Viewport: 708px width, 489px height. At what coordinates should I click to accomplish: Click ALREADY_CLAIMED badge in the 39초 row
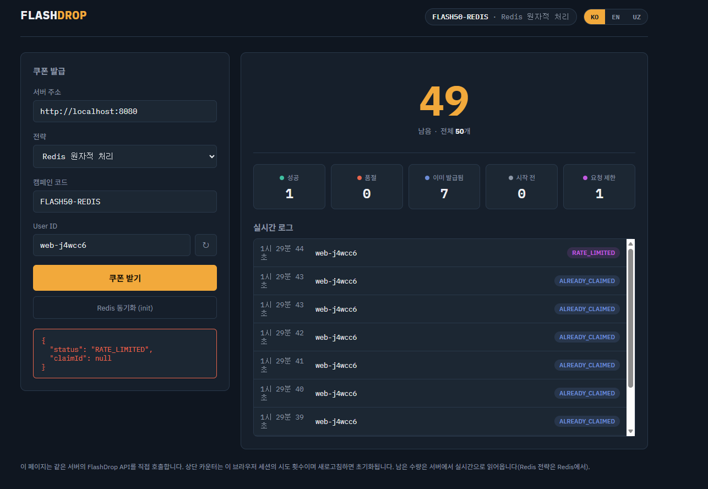pyautogui.click(x=587, y=421)
